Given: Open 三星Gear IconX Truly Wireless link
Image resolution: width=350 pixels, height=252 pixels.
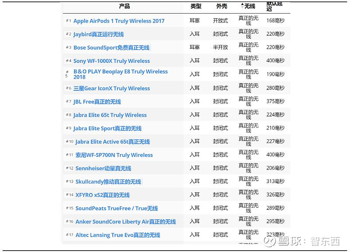Looking at the screenshot, I should pyautogui.click(x=112, y=89).
